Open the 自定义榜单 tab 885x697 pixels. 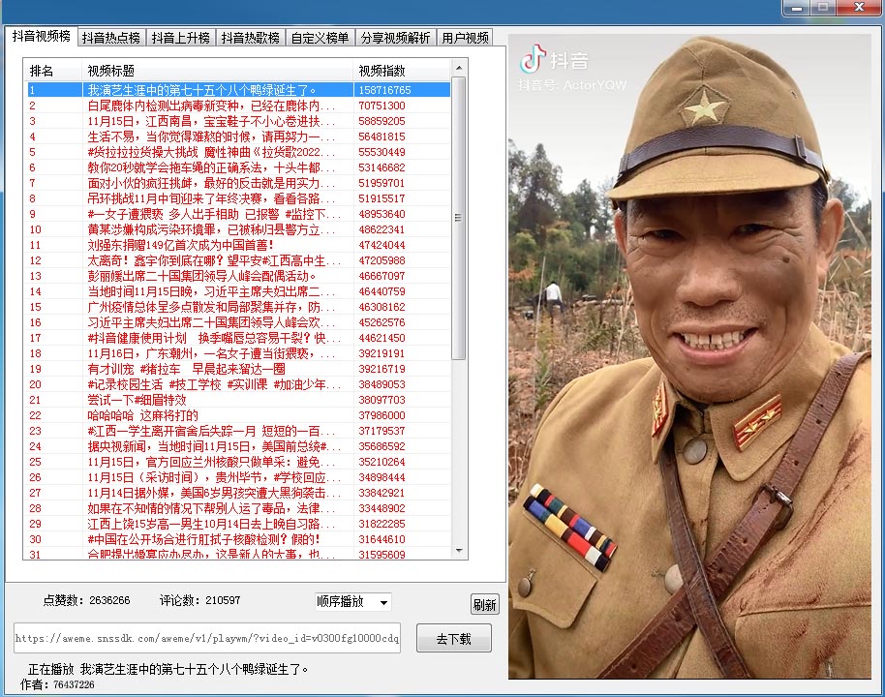tap(320, 38)
